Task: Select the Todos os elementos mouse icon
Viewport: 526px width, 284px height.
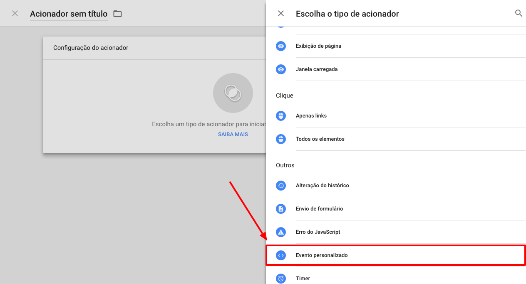Action: coord(281,139)
